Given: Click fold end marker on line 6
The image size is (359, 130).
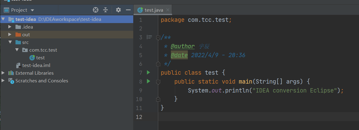Looking at the screenshot, I should click(x=158, y=64).
